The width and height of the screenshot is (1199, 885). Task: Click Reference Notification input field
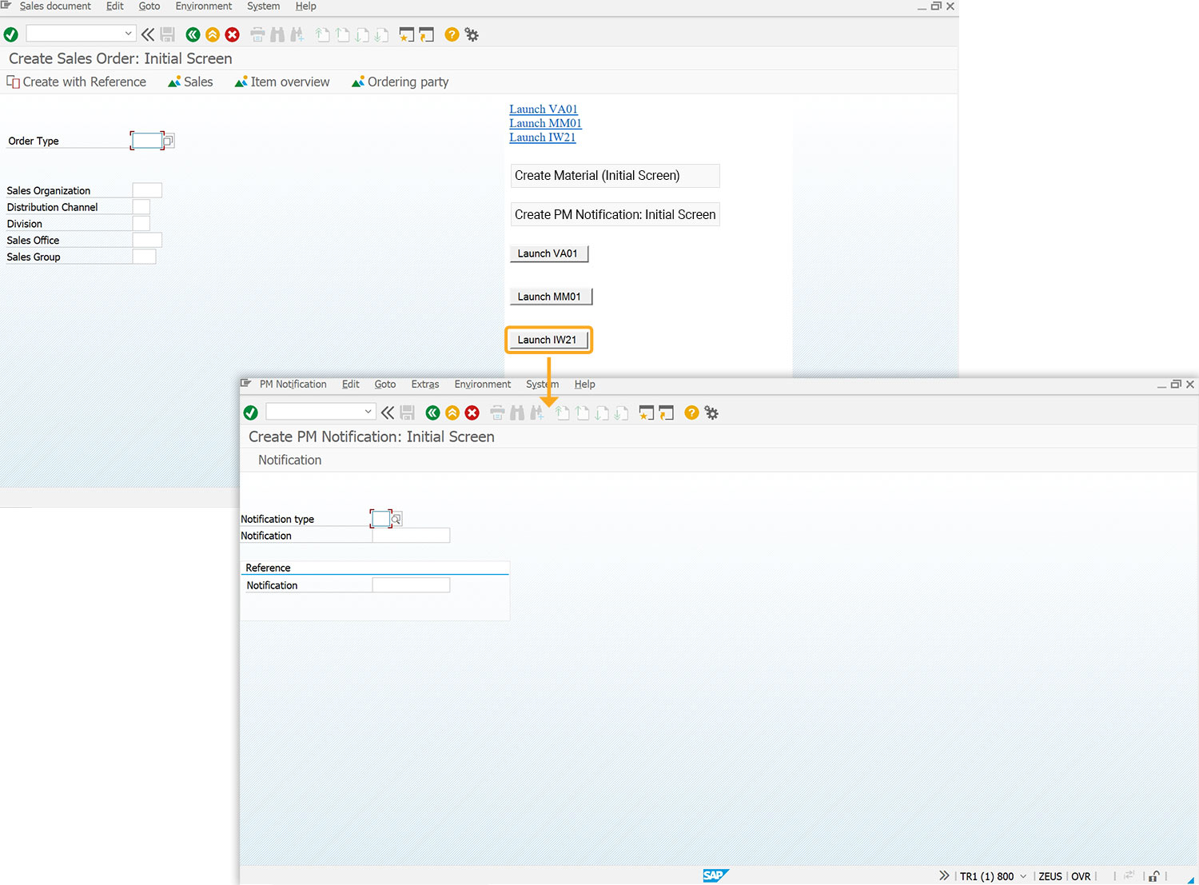411,585
